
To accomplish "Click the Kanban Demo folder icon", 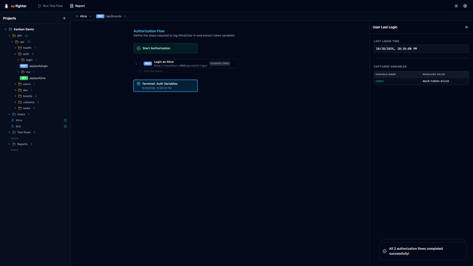I will pos(10,29).
